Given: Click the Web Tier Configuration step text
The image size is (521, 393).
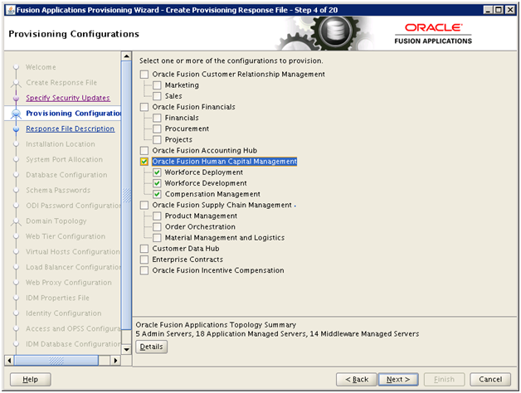Looking at the screenshot, I should coord(66,236).
